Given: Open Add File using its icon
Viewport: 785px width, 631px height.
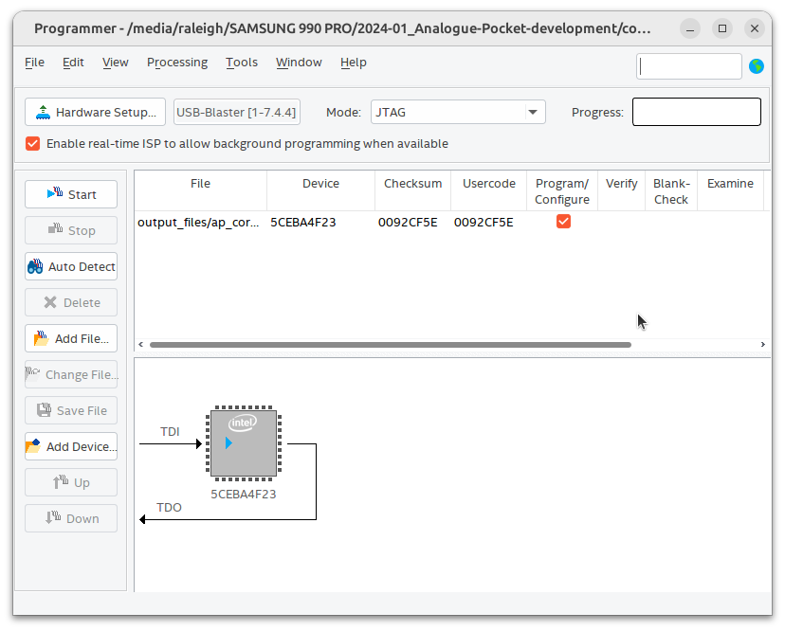Looking at the screenshot, I should 39,338.
